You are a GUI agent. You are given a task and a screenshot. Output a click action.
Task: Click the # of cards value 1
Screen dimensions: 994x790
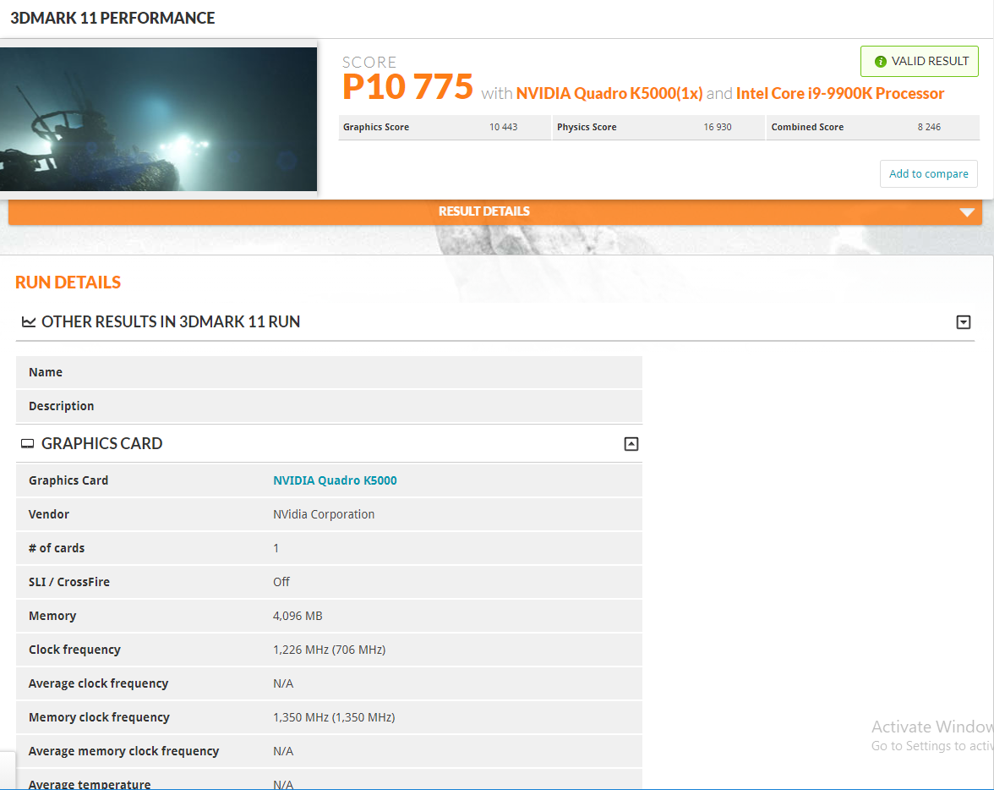(x=276, y=548)
